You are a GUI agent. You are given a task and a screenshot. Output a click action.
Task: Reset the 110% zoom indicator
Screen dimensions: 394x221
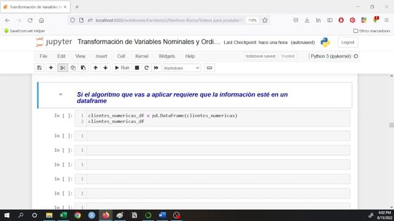tap(252, 20)
